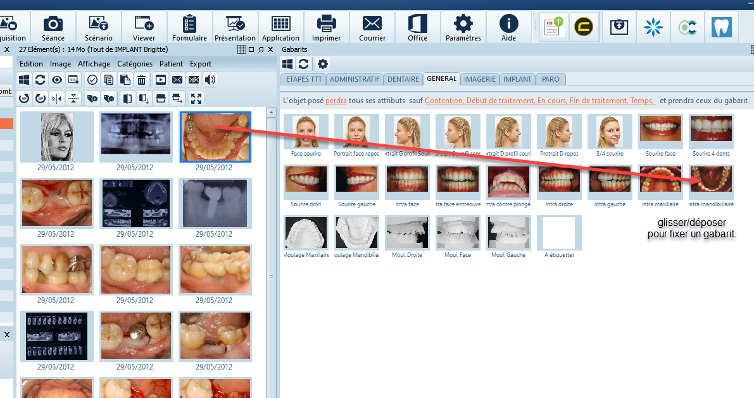This screenshot has height=398, width=754.
Task: Switch to the IMPLANT tab
Action: tap(517, 79)
